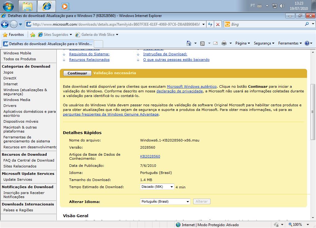
Task: Stop loading with the red X
Action: (x=218, y=24)
